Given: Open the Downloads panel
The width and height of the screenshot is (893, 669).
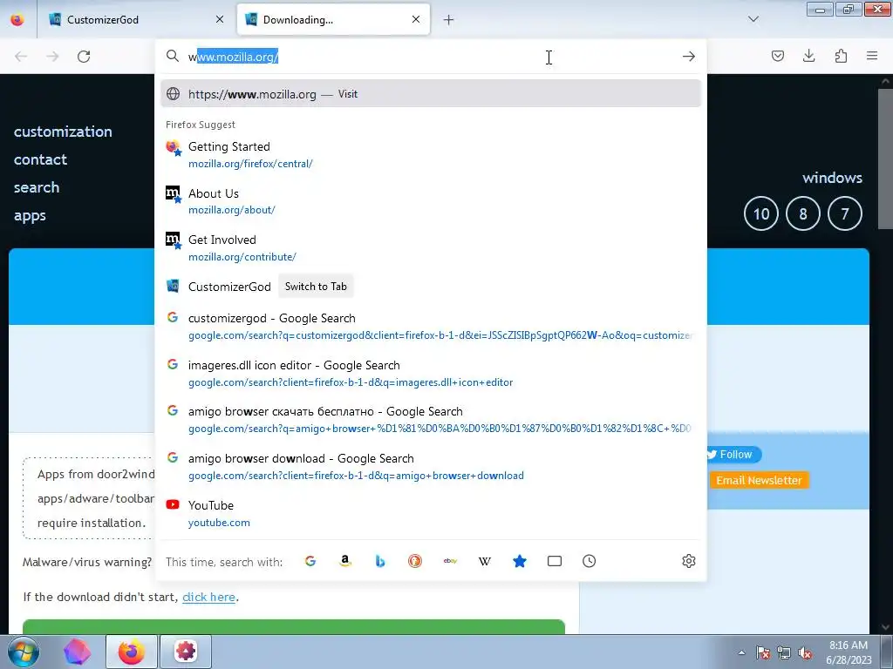Looking at the screenshot, I should pyautogui.click(x=808, y=56).
